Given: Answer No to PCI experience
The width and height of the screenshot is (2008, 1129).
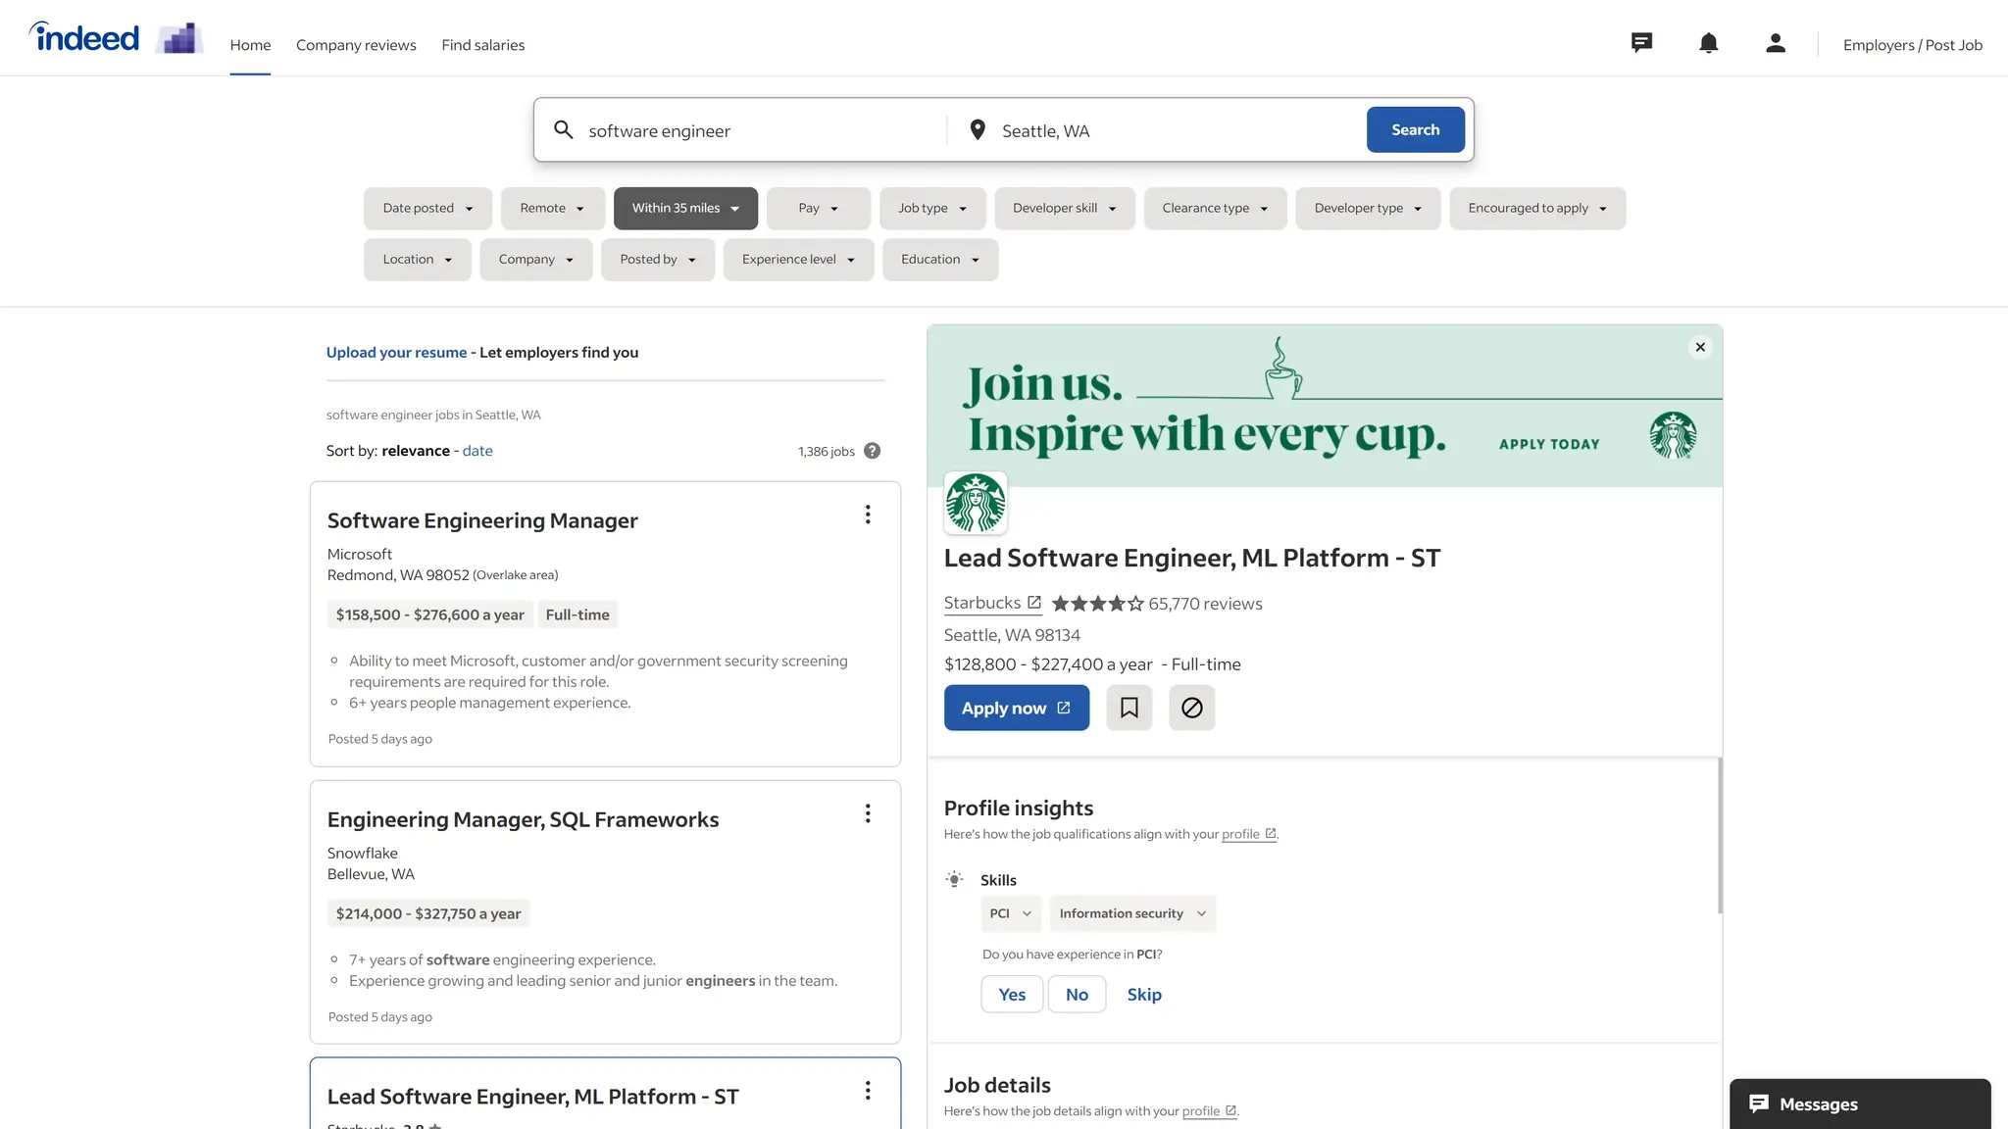Looking at the screenshot, I should pyautogui.click(x=1077, y=994).
